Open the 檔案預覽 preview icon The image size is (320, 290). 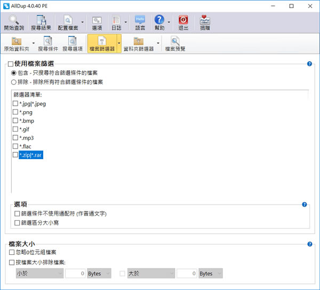coord(175,41)
